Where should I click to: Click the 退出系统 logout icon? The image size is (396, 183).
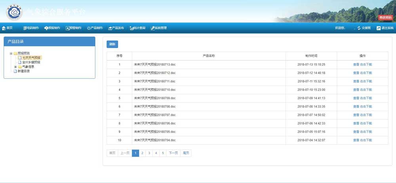point(379,28)
